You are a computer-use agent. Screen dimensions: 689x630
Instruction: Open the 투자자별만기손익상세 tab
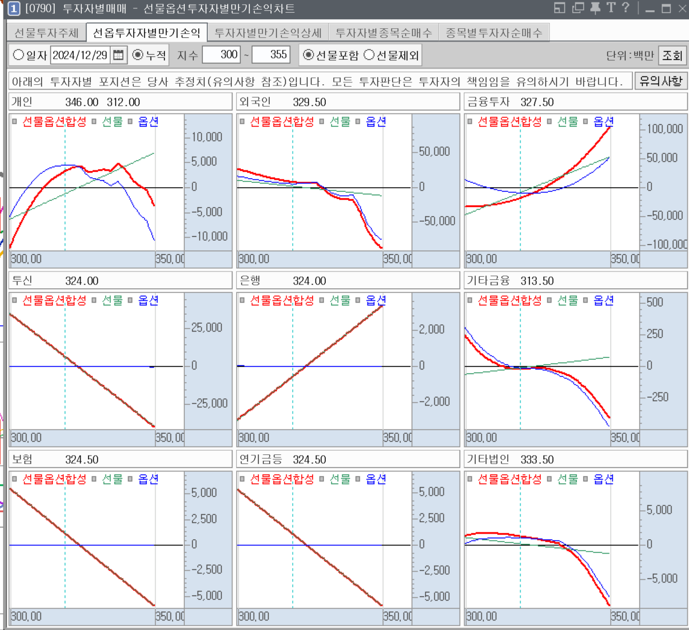[x=268, y=32]
